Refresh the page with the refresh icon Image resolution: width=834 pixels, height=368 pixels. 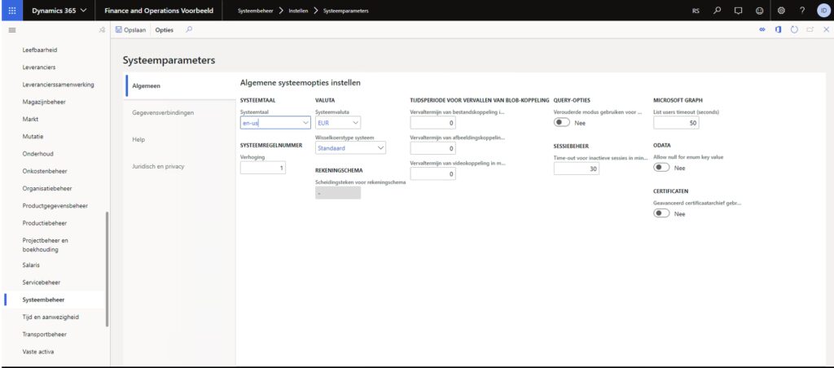794,30
